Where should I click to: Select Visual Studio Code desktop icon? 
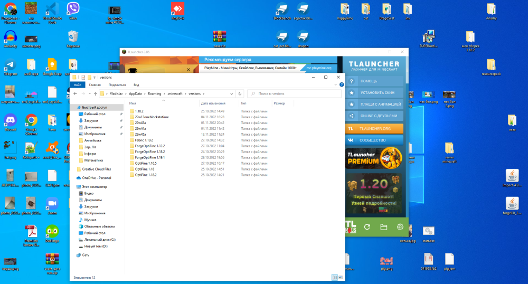click(52, 13)
